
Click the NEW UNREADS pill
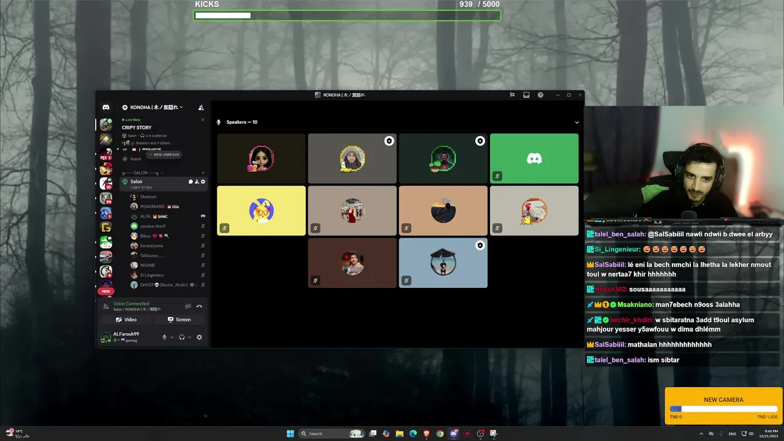click(164, 154)
